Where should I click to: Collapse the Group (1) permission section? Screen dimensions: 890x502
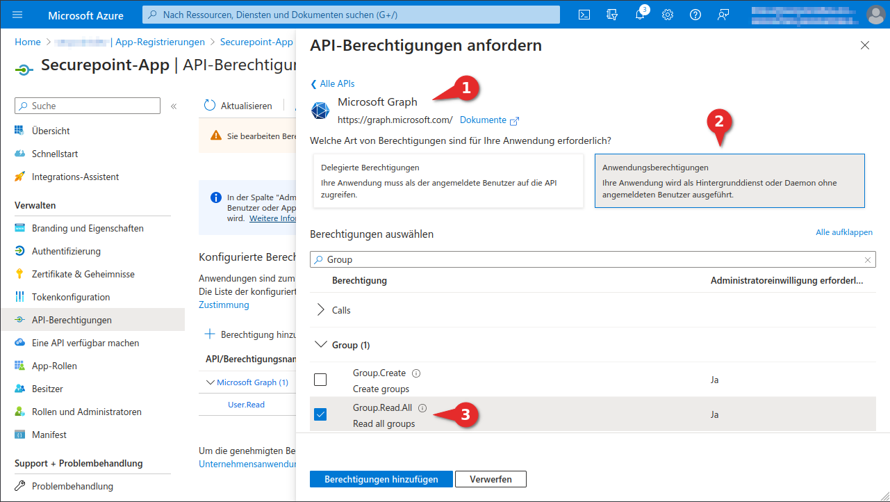321,345
